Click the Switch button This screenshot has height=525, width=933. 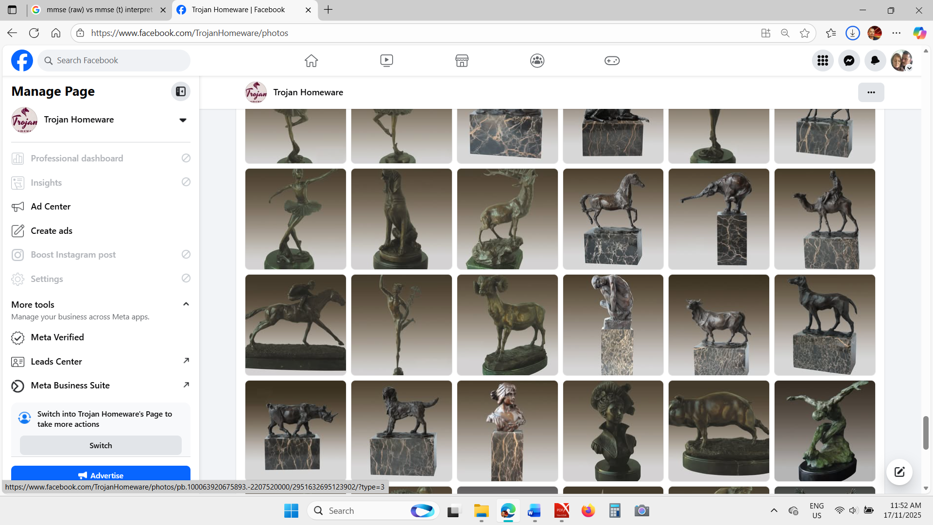[x=101, y=445]
